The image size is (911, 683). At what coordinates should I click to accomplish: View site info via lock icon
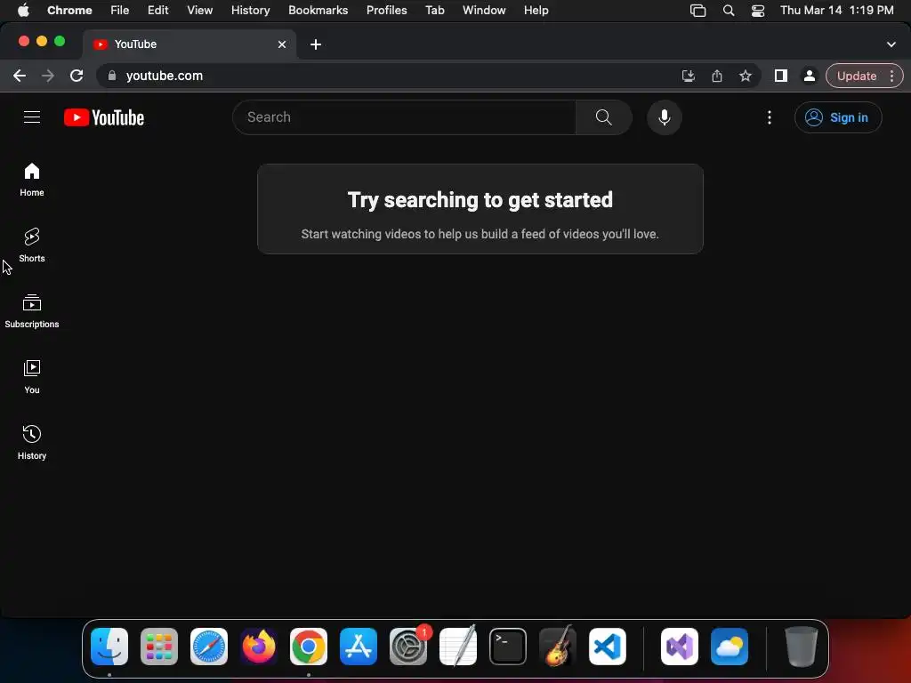(x=112, y=76)
